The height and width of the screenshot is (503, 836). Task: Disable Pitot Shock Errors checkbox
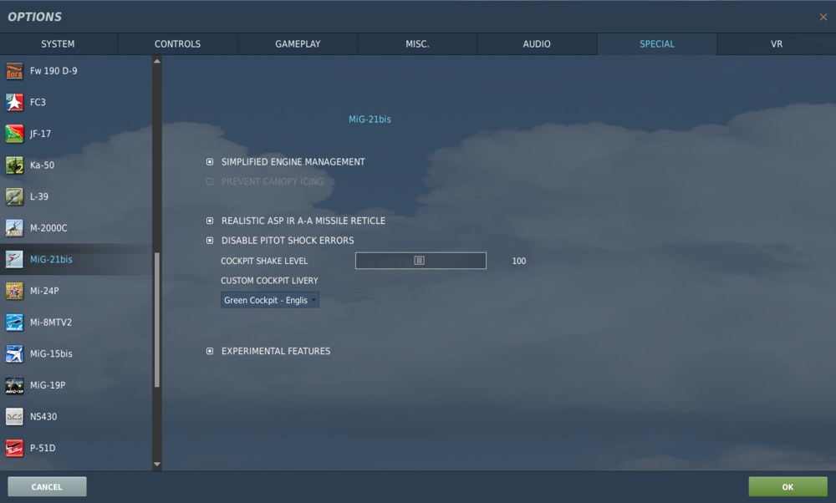coord(209,240)
